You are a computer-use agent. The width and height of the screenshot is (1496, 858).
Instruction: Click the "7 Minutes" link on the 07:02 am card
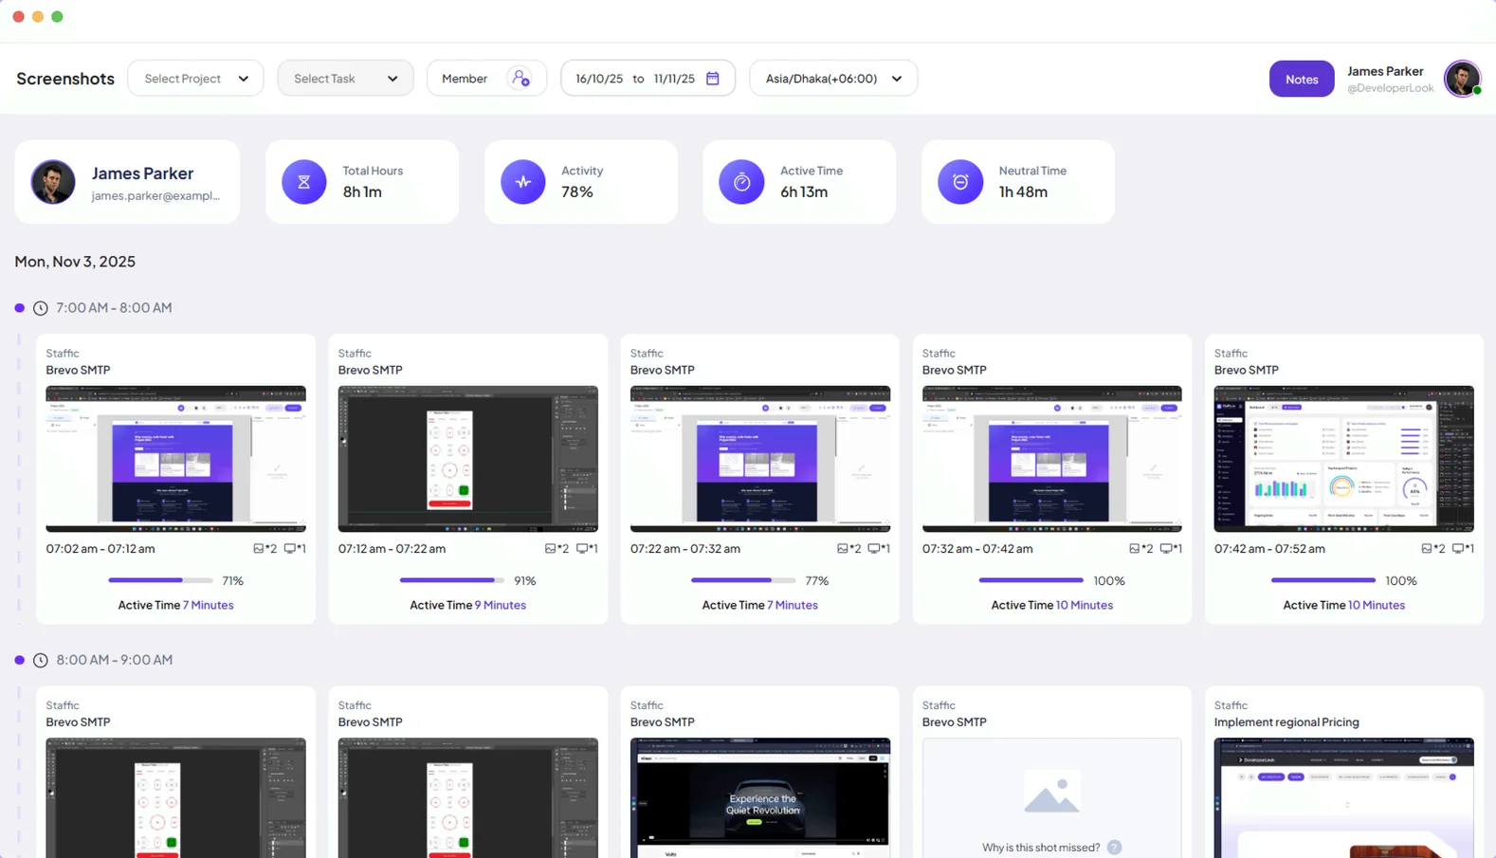[x=209, y=605]
